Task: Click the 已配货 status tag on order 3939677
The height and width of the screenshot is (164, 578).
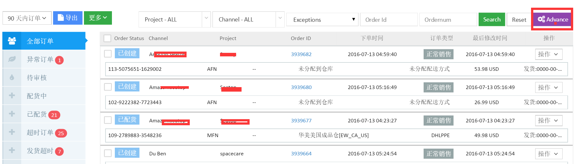Action: click(127, 119)
